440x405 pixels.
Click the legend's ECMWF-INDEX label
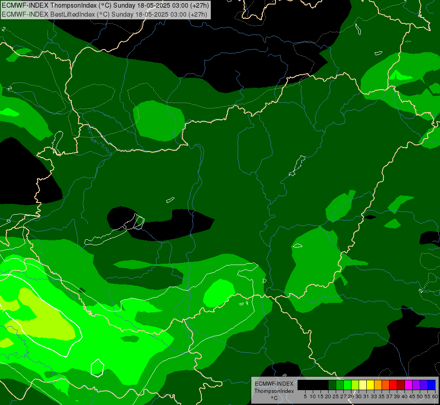[x=274, y=384]
